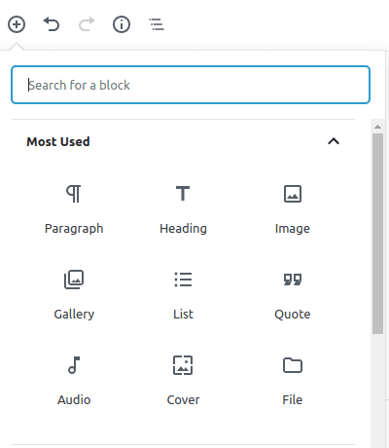389x448 pixels.
Task: Click the Add block plus icon
Action: click(17, 24)
